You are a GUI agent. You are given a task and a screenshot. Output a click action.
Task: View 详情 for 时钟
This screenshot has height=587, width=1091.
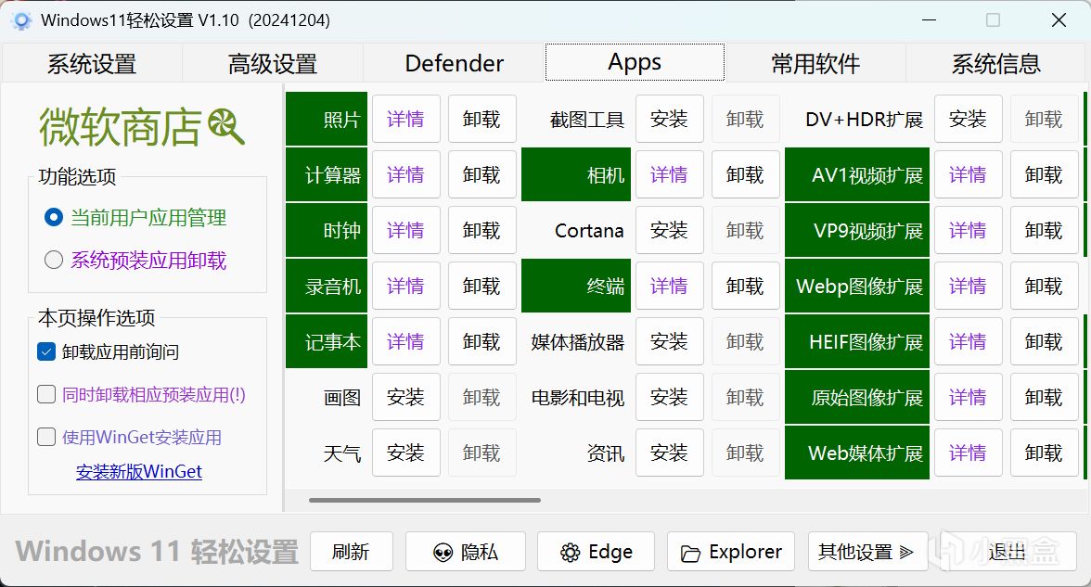tap(405, 230)
